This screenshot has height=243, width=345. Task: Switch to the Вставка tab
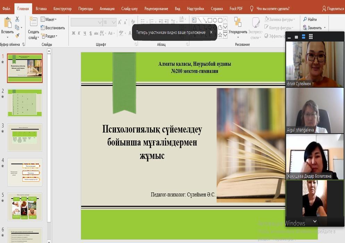tap(41, 9)
